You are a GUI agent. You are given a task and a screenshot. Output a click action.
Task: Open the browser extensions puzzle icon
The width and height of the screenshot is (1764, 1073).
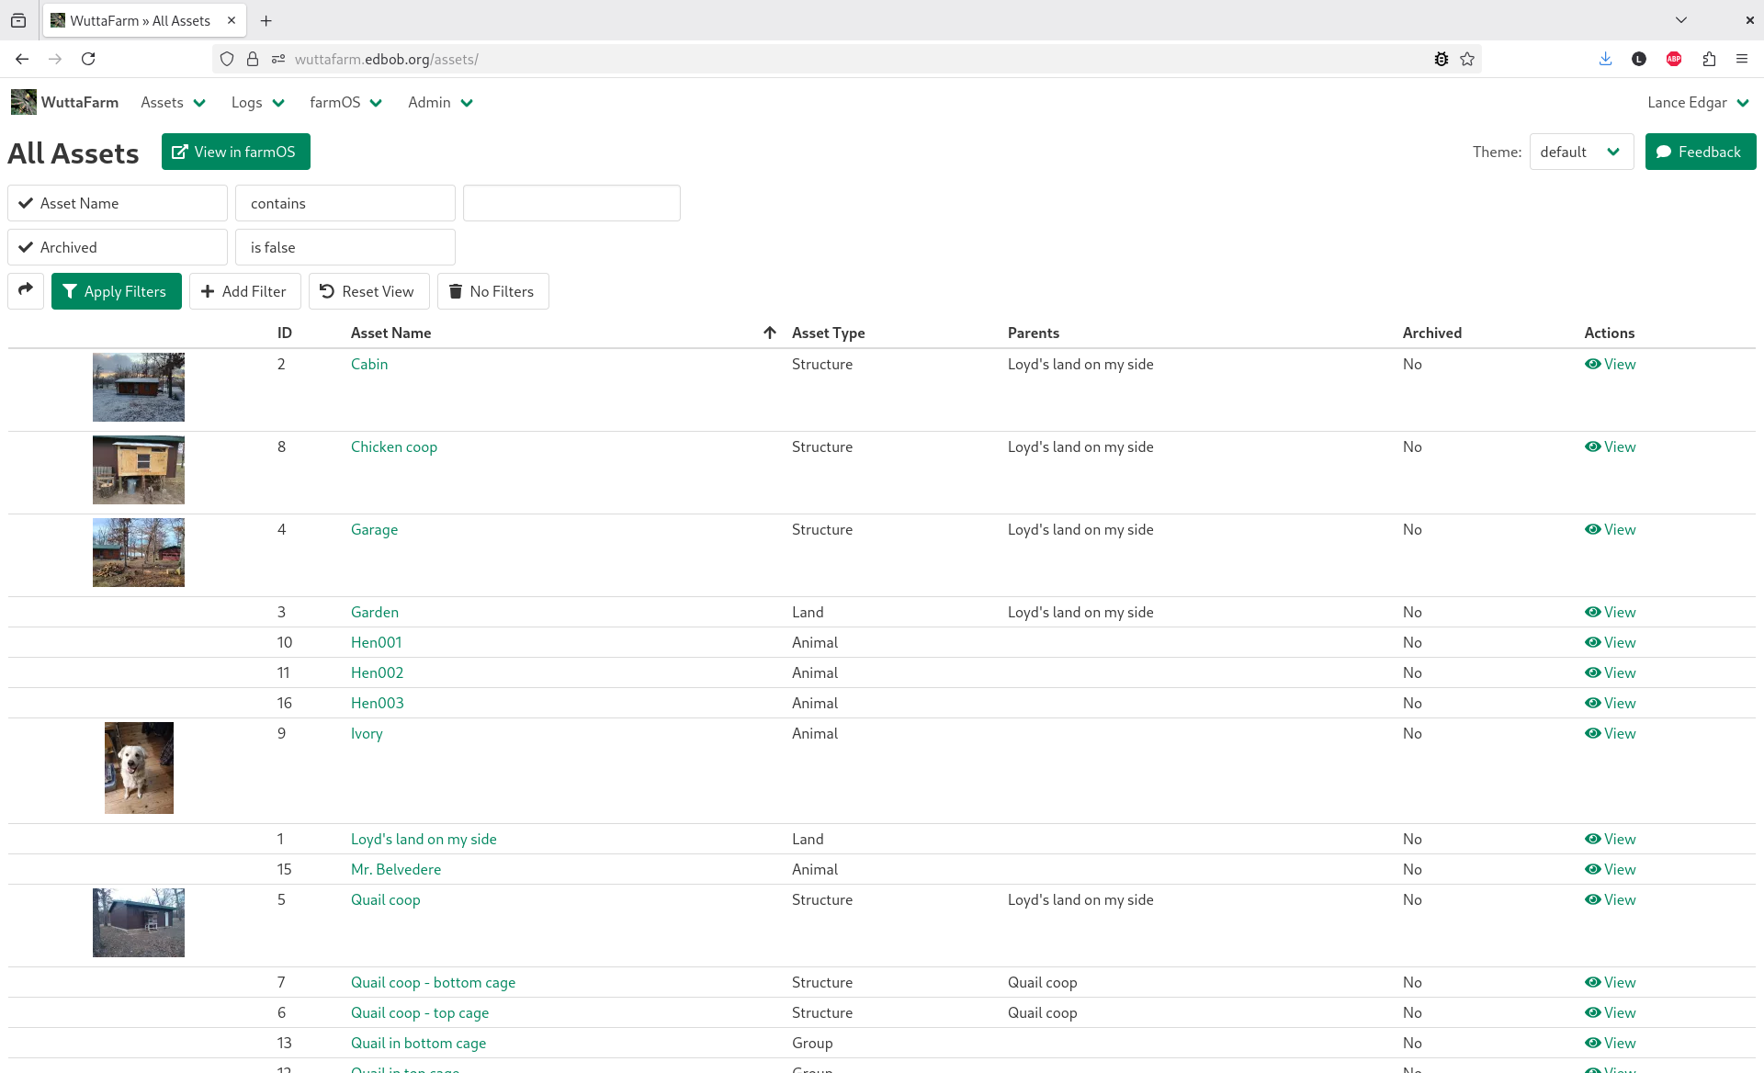click(x=1709, y=58)
